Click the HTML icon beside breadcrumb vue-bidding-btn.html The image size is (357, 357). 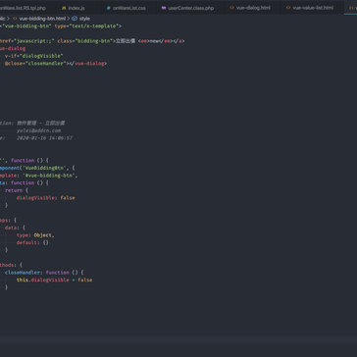15,19
